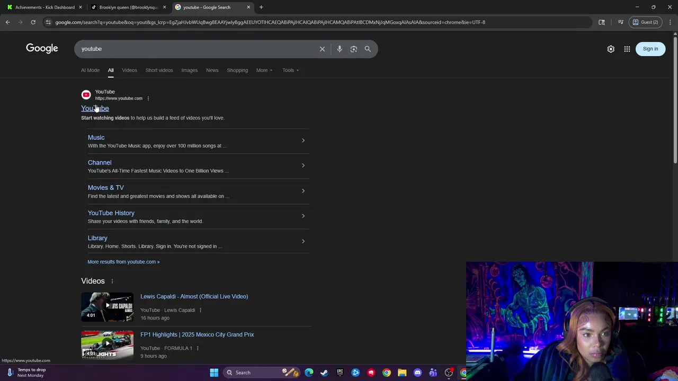Open Microsoft Teams from taskbar
Viewport: 678px width, 381px height.
[433, 373]
